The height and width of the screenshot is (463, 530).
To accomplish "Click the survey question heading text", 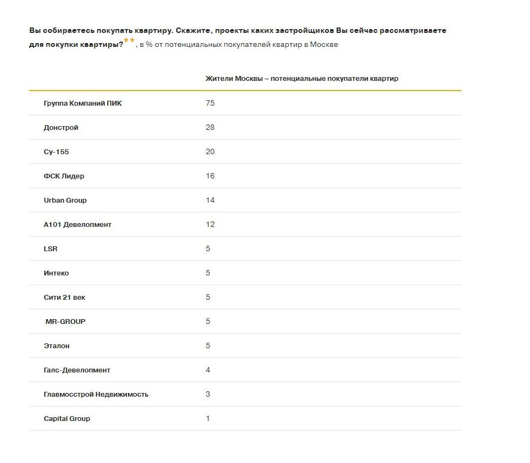I will click(237, 31).
